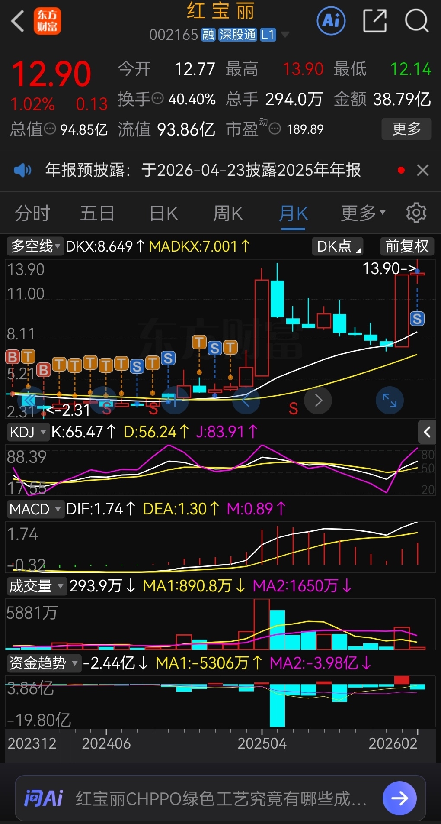Tap the J:83.91 KDJ value
Screen dimensions: 441x824
[x=227, y=432]
